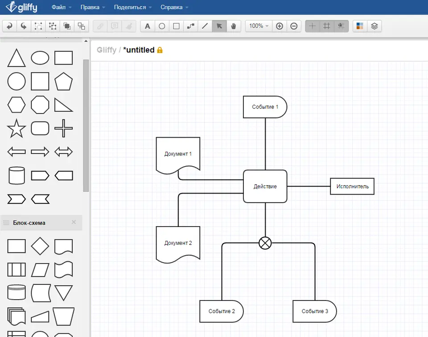428x337 pixels.
Task: Click the Bring to front icon
Action: click(67, 26)
